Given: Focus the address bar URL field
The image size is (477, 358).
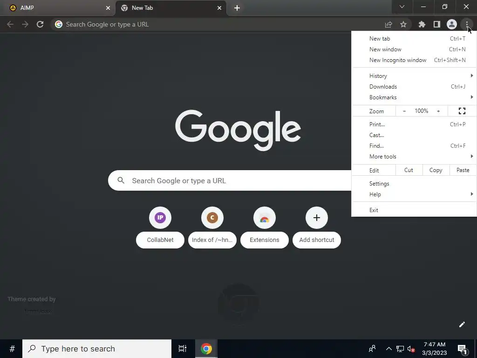Looking at the screenshot, I should coord(216,24).
